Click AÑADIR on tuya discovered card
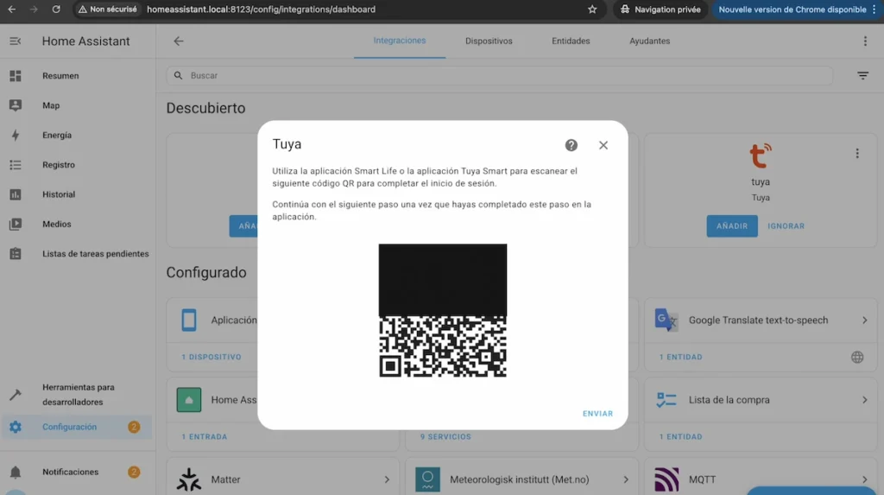Screen dimensions: 884x495 [732, 225]
